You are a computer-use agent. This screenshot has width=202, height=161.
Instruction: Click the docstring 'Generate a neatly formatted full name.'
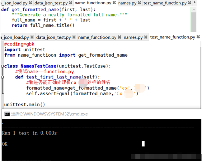(x=69, y=15)
